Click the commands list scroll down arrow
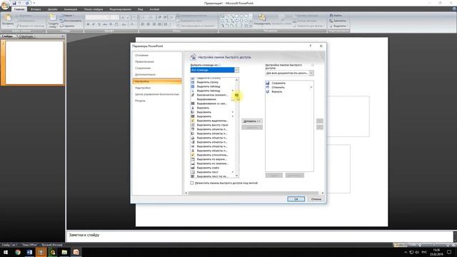 click(236, 176)
